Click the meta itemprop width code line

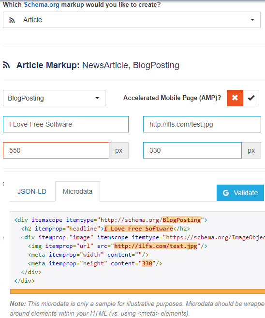point(88,255)
